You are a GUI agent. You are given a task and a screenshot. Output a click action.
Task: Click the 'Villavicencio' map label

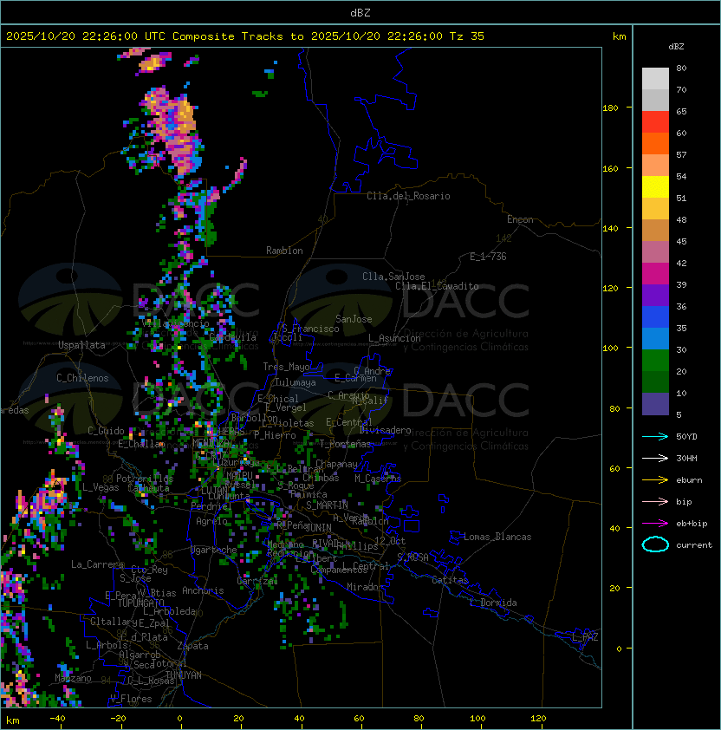[175, 323]
